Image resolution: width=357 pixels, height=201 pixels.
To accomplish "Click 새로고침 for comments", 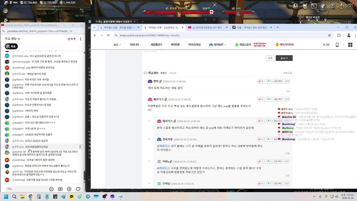I will pos(288,73).
